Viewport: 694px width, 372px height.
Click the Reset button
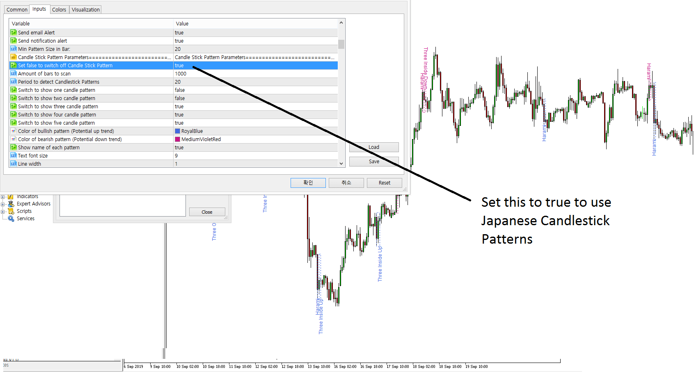[x=384, y=183]
